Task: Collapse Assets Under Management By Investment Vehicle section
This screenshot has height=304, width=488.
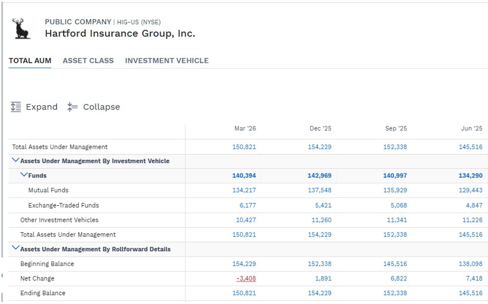Action: pyautogui.click(x=15, y=160)
